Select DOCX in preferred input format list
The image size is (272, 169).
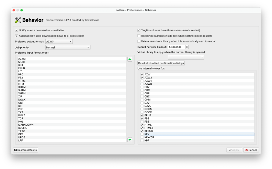tap(72, 99)
